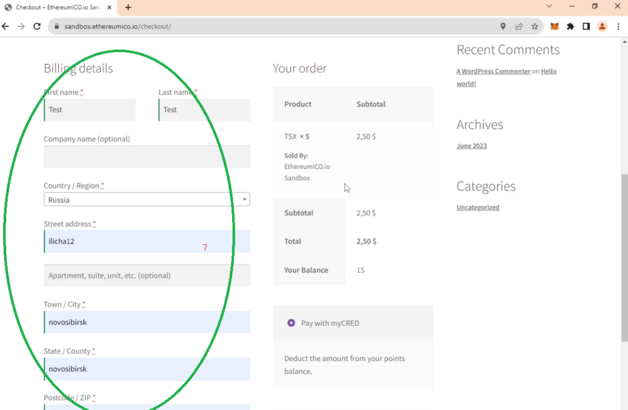Open a new browser tab

click(128, 7)
